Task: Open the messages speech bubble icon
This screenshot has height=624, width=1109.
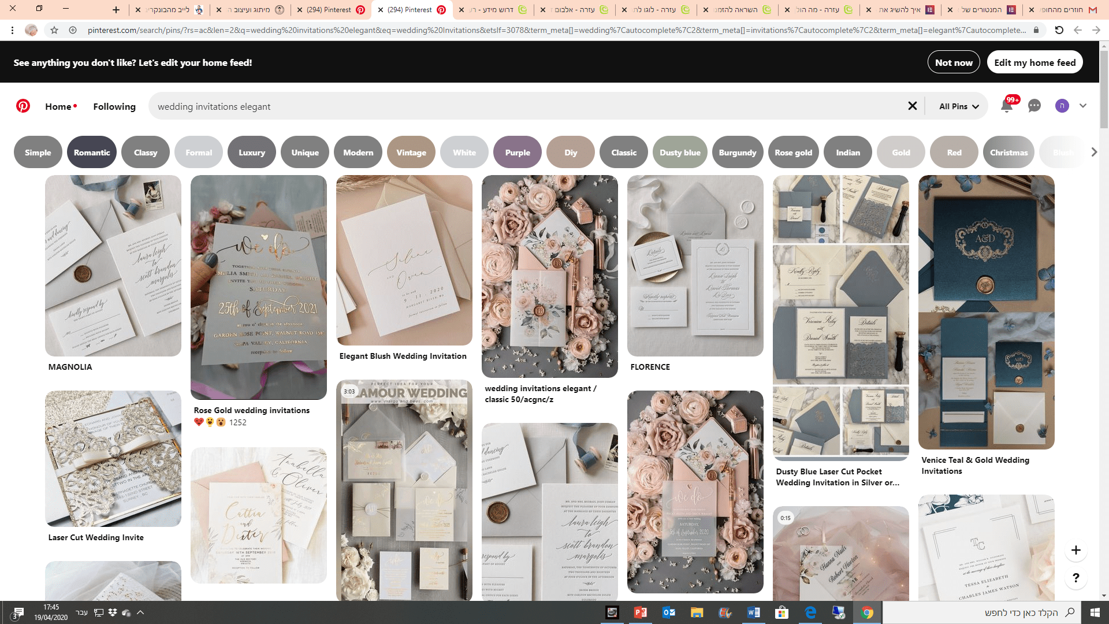Action: point(1034,106)
